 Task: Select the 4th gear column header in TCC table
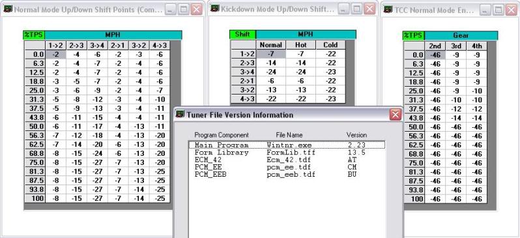(x=476, y=46)
